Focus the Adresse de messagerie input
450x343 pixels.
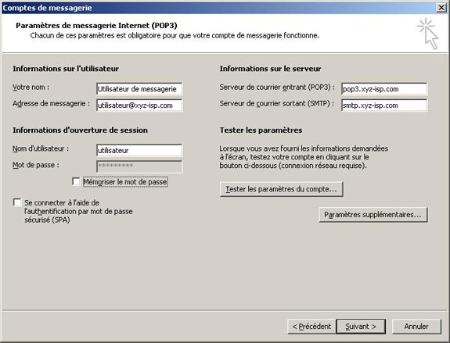(x=139, y=105)
